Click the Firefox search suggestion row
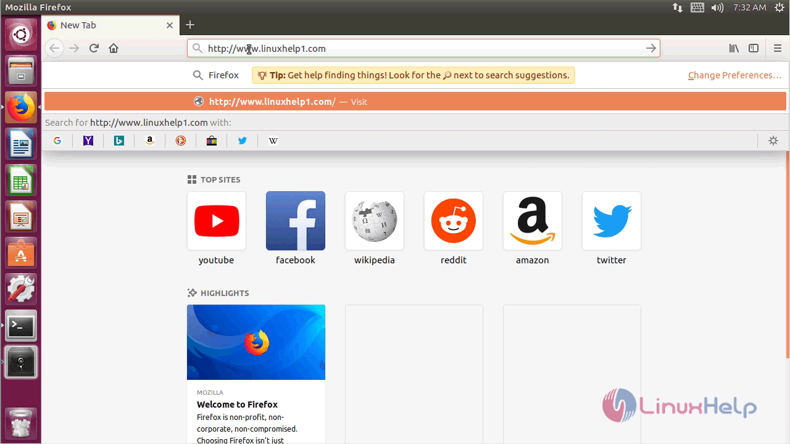Image resolution: width=790 pixels, height=444 pixels. click(215, 75)
